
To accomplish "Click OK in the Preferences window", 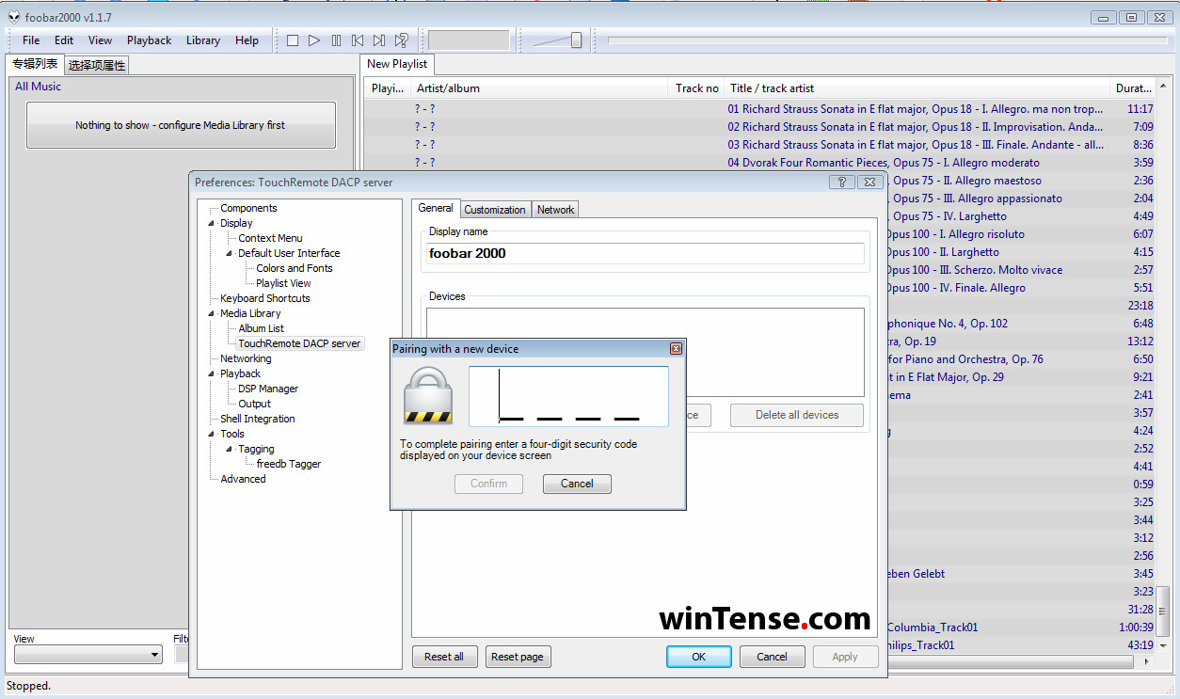I will [x=698, y=657].
